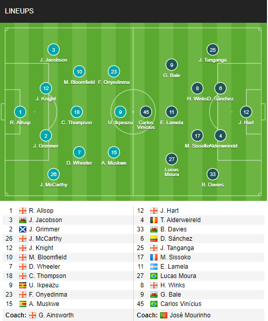
Task: Click G. Bale's number 9 pitch circle
Action: [171, 65]
